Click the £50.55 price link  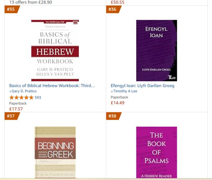click(117, 2)
